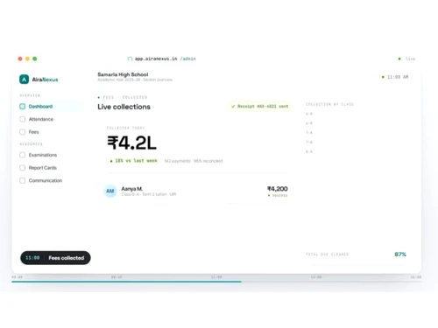The width and height of the screenshot is (438, 328).
Task: Click the Fees collected pill
Action: [55, 258]
